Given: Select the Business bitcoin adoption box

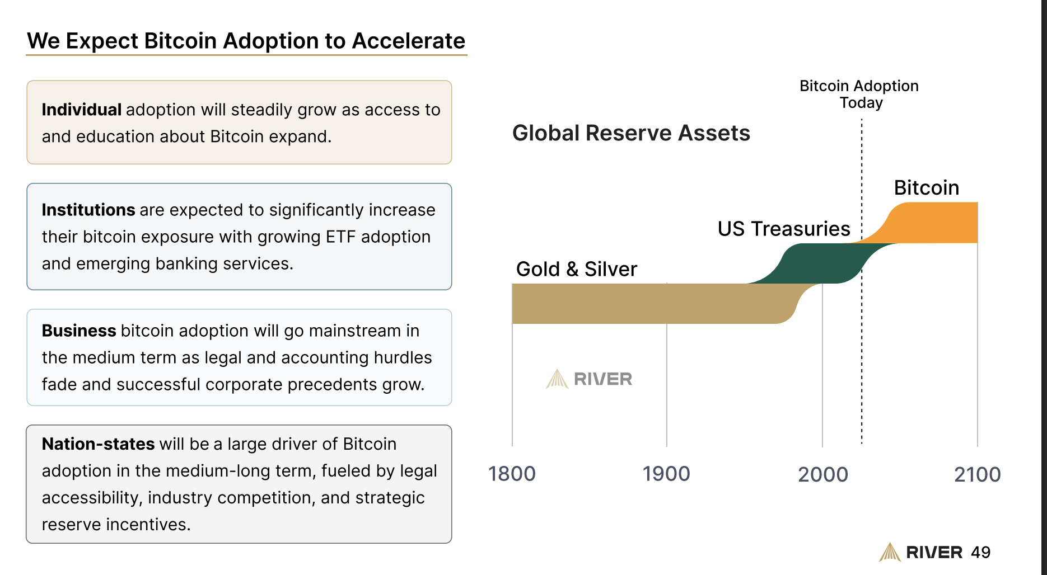Looking at the screenshot, I should click(239, 357).
